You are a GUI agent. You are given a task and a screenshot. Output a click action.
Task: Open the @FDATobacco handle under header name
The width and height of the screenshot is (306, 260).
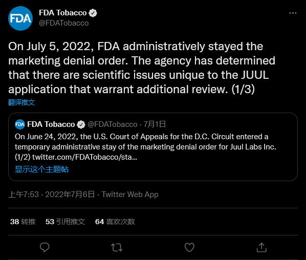pyautogui.click(x=64, y=23)
